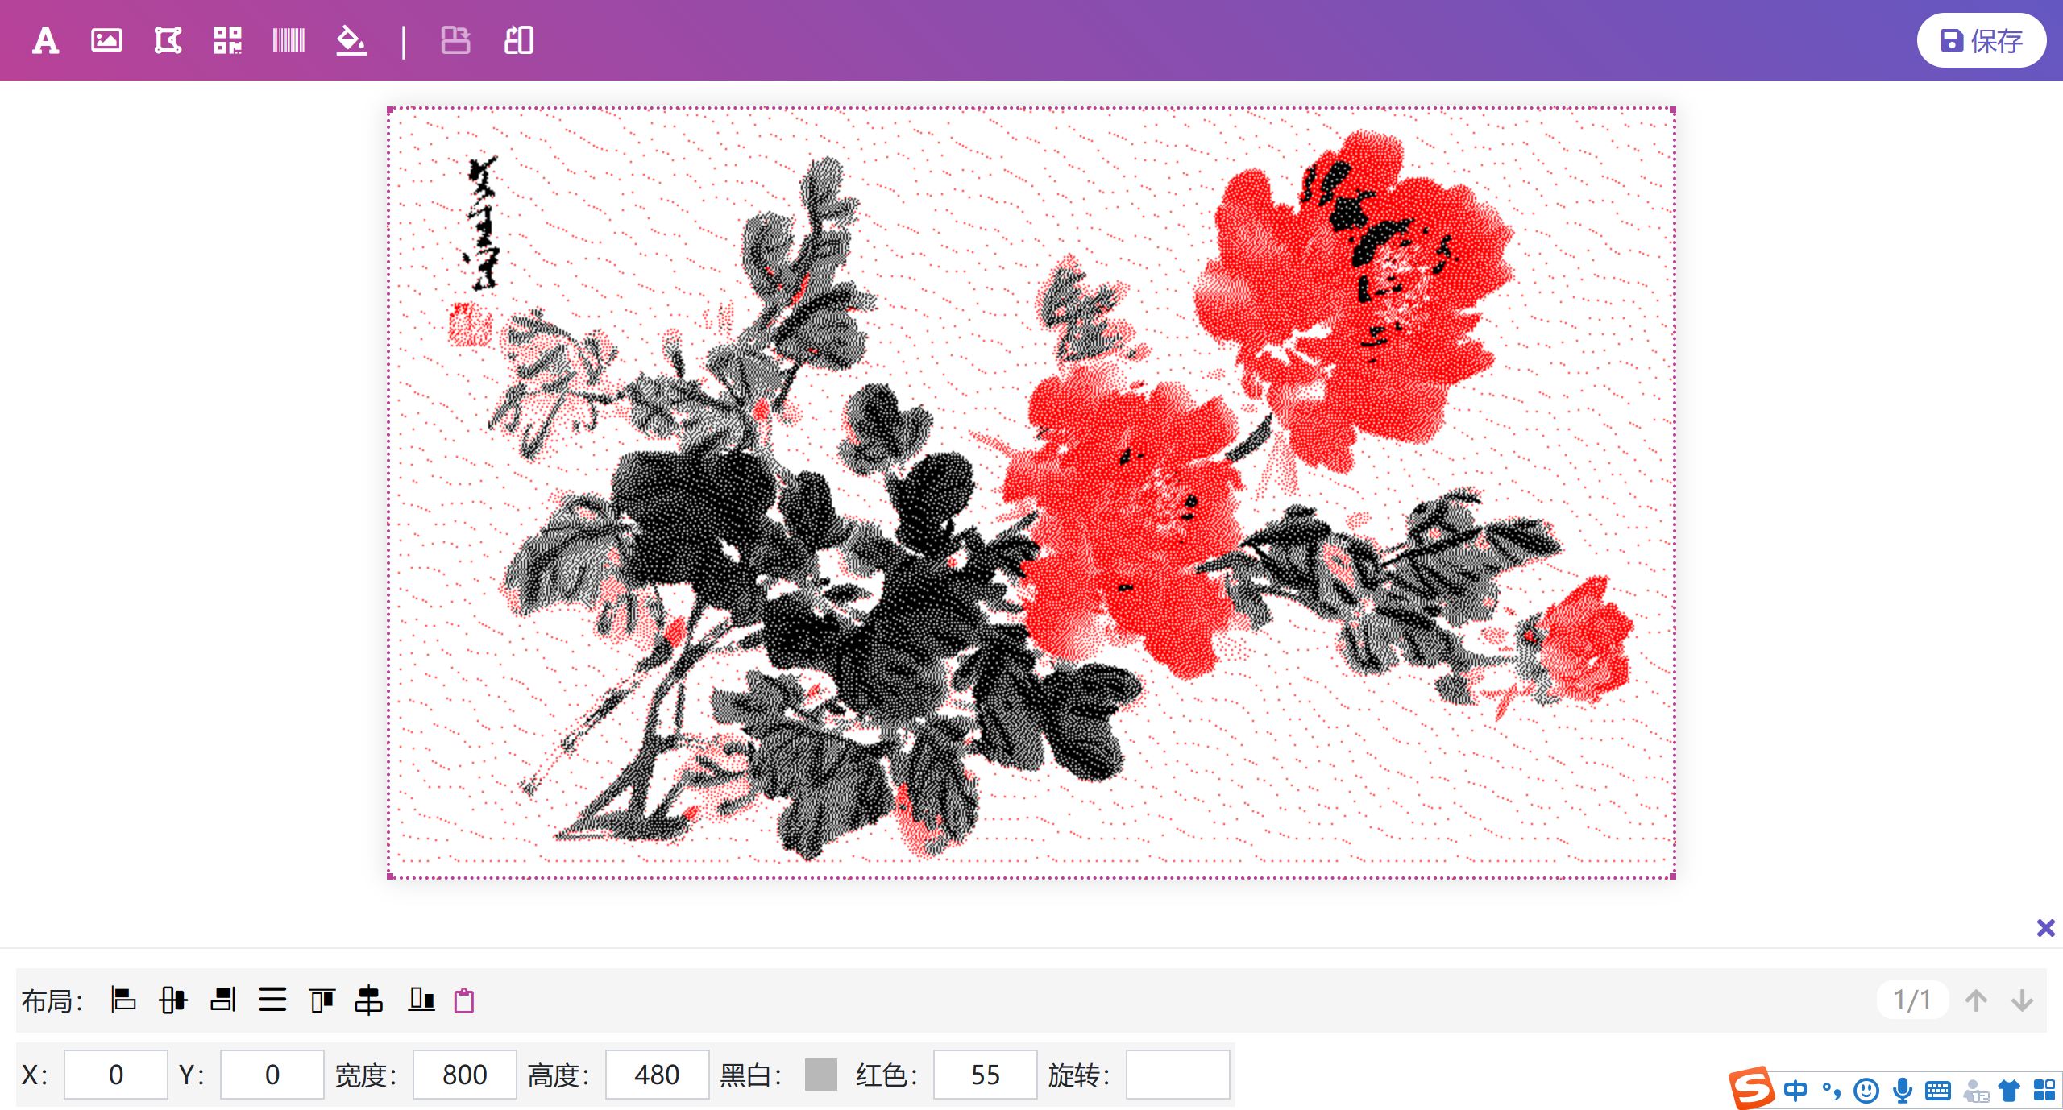This screenshot has height=1110, width=2063.
Task: Center the element vertically
Action: pos(369,1000)
